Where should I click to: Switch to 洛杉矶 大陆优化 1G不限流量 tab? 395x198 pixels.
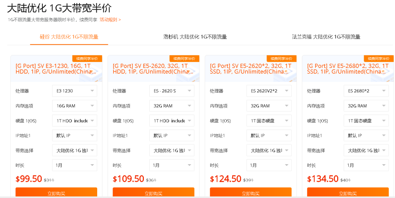point(195,37)
